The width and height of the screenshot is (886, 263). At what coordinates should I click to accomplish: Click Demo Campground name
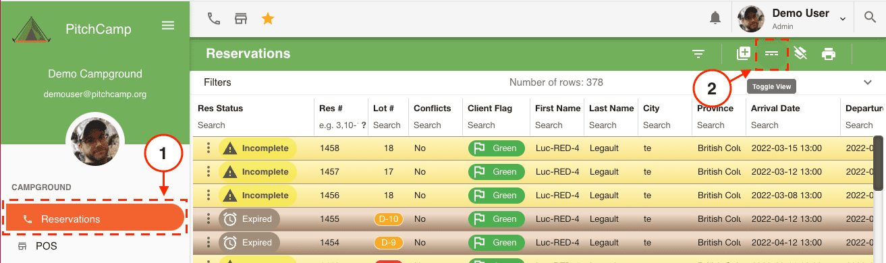coord(95,74)
